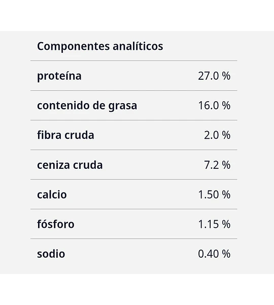The image size is (274, 305).
Task: Click the 0.40 % sodium value
Action: pos(214,254)
